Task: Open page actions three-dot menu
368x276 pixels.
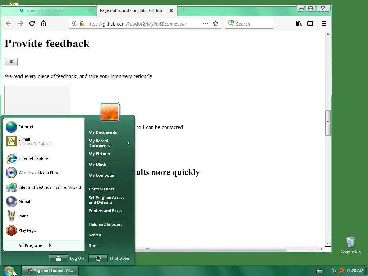Action: click(x=205, y=23)
